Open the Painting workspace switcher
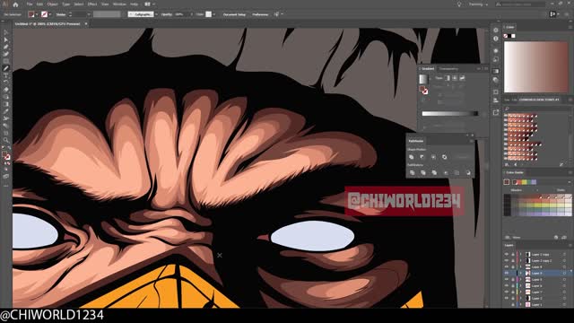 click(x=478, y=4)
